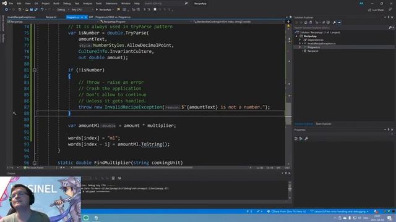Open the Extensions menu
This screenshot has height=222, width=396.
111,4
